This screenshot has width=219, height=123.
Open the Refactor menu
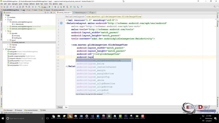click(32, 4)
